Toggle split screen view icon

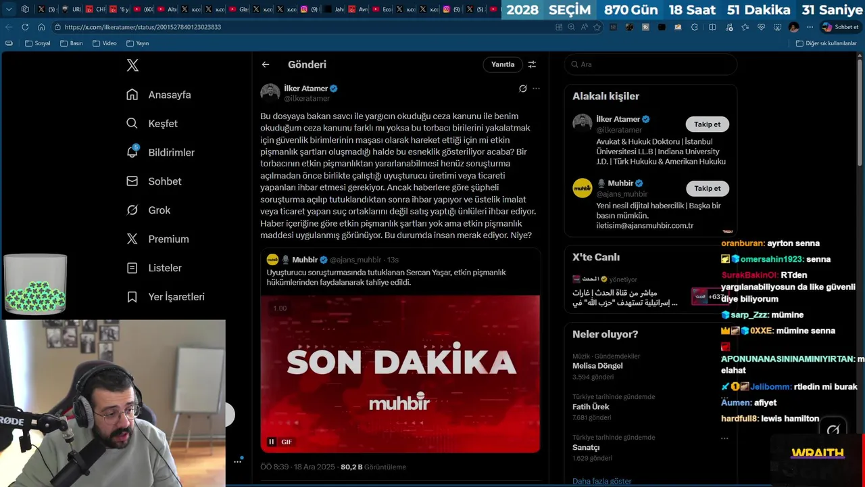[x=712, y=27]
